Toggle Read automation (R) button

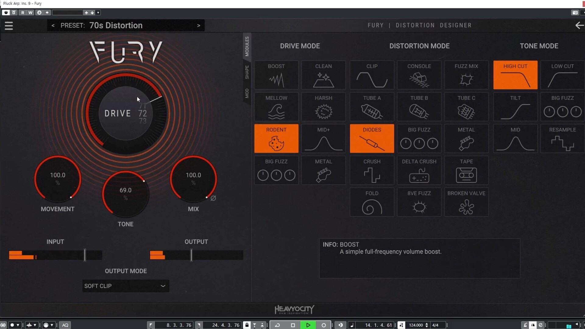[23, 12]
